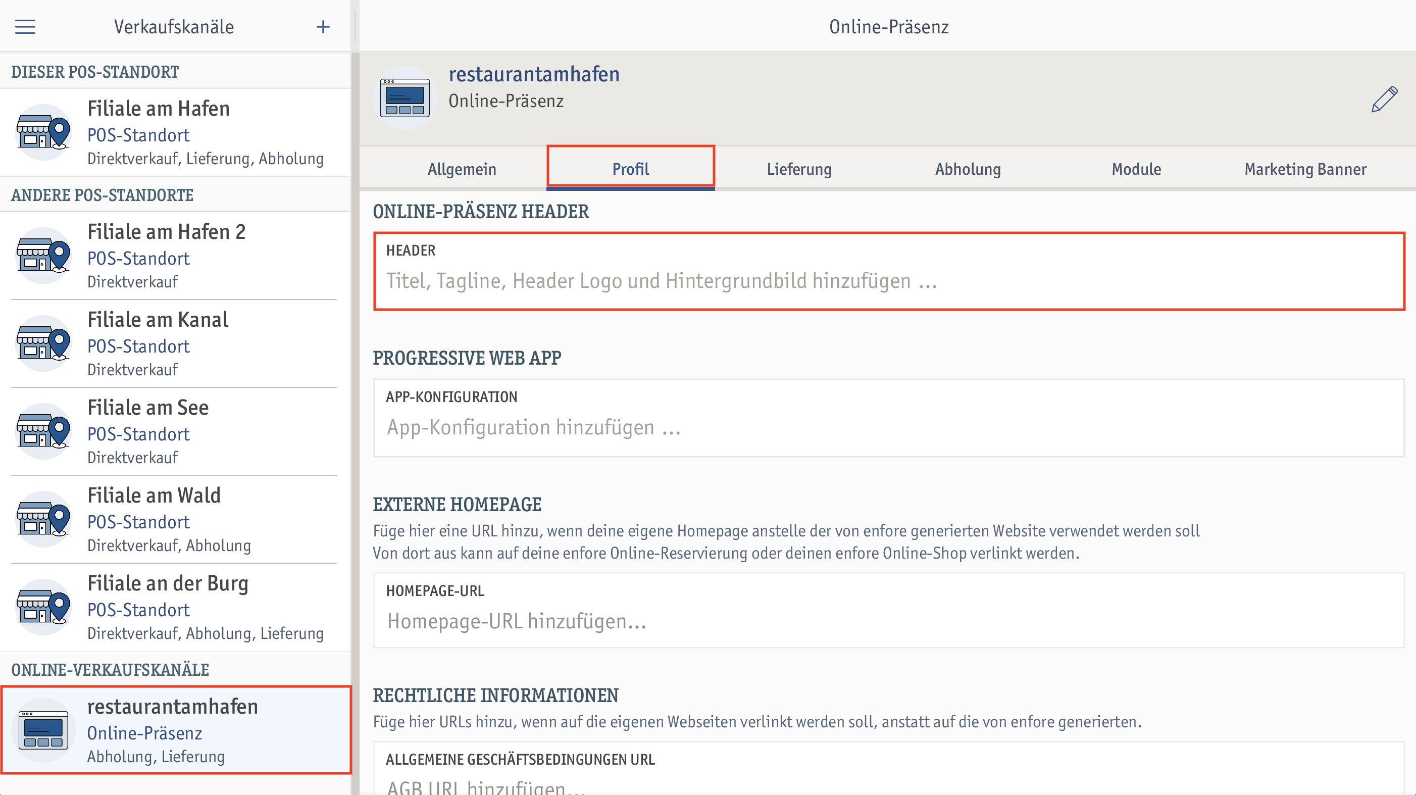Click the restaurantamhafen title in detail header

click(534, 74)
